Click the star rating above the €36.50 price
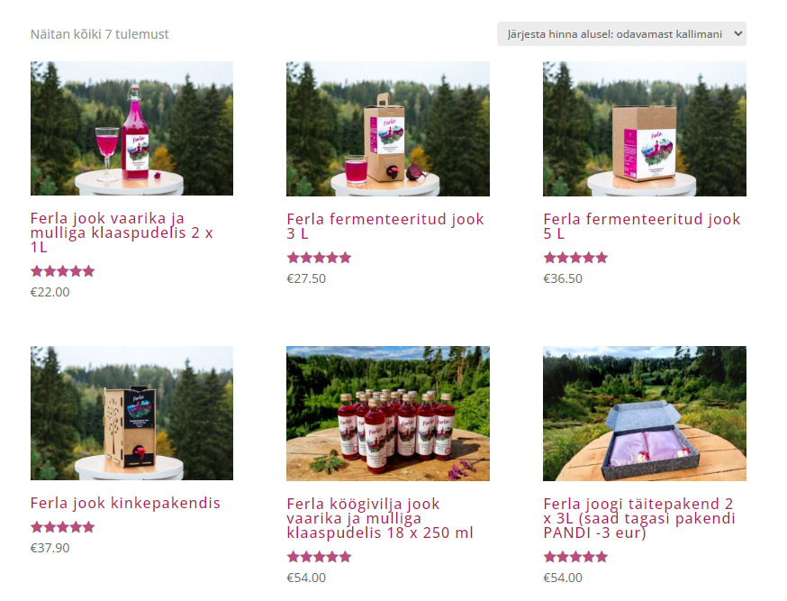Image resolution: width=787 pixels, height=601 pixels. coord(575,258)
